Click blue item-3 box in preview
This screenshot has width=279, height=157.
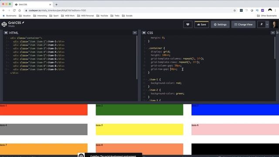click(235, 109)
